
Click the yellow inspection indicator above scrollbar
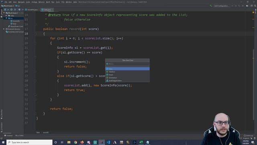[253, 12]
